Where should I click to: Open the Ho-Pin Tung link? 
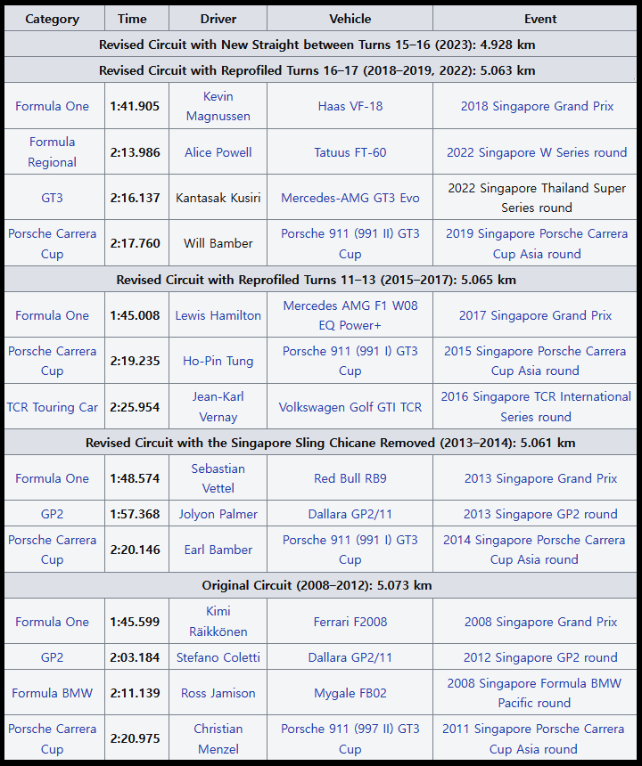click(218, 361)
